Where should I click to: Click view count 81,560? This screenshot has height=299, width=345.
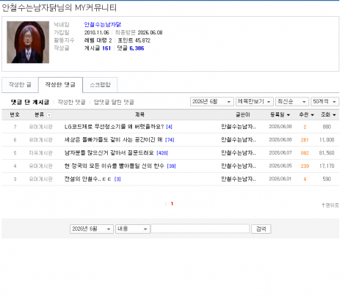(x=327, y=153)
